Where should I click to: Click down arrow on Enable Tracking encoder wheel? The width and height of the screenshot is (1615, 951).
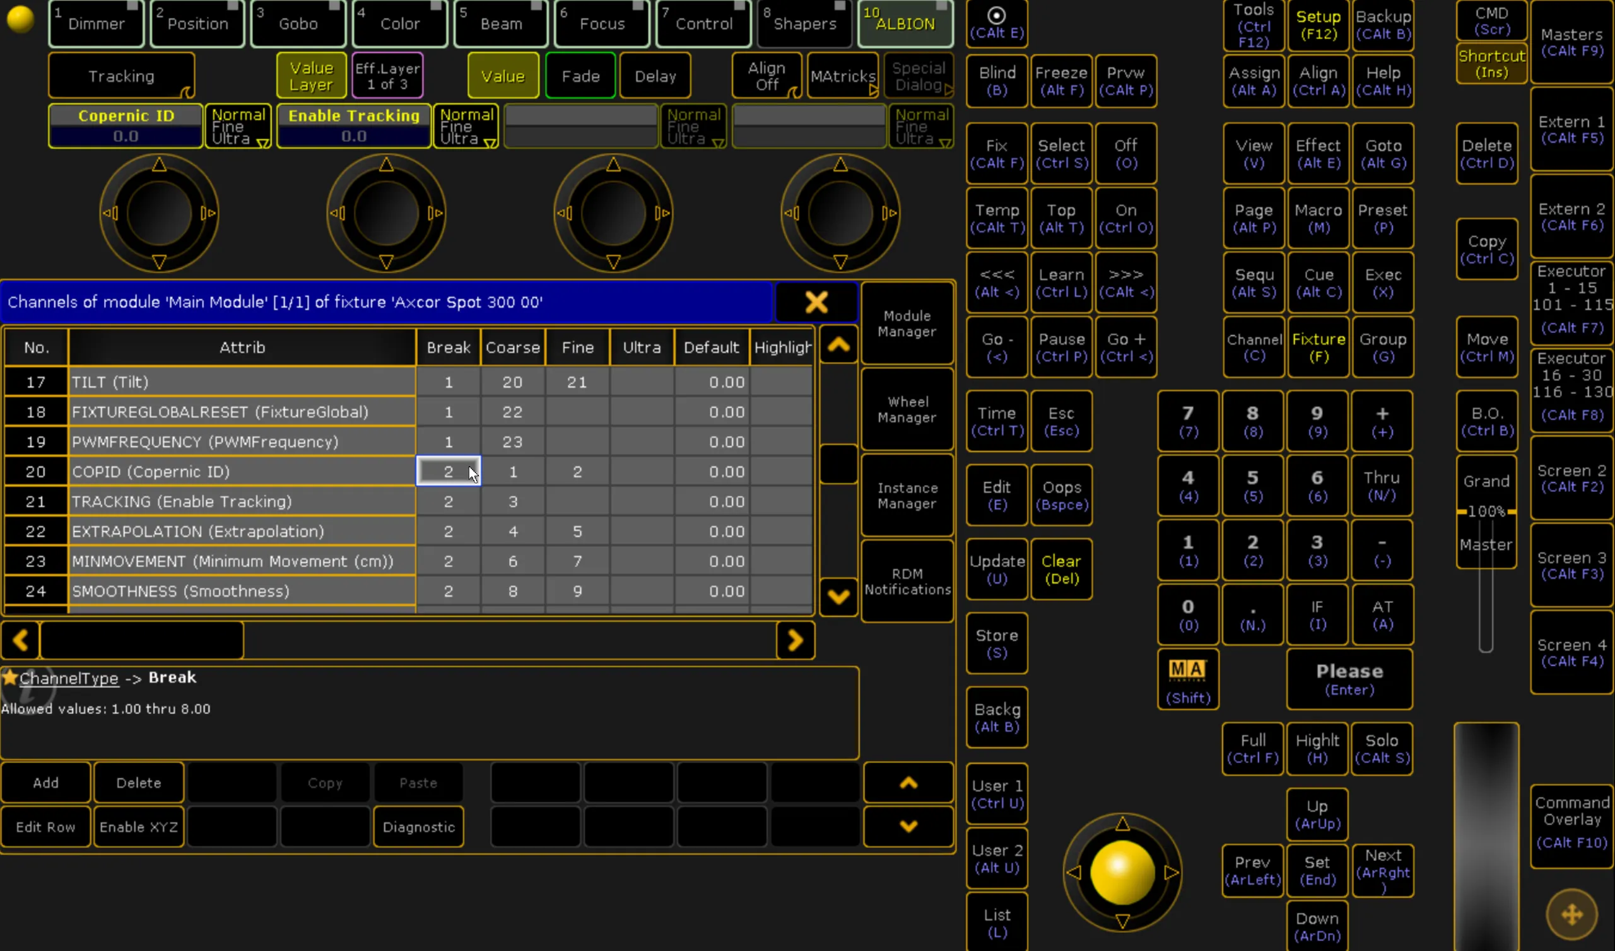[386, 262]
